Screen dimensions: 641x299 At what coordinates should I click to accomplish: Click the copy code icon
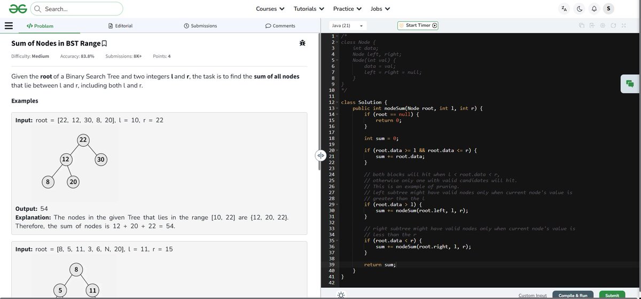[x=582, y=26]
